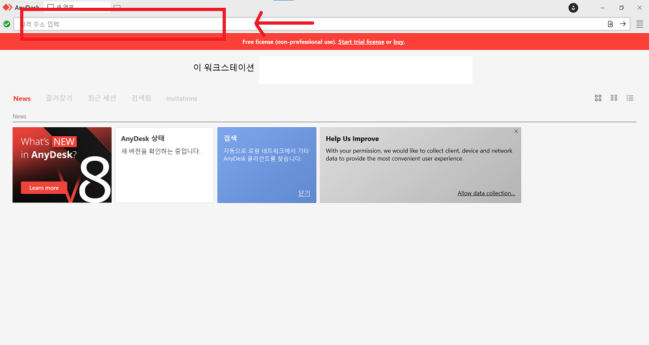Select the News tab

pyautogui.click(x=22, y=99)
